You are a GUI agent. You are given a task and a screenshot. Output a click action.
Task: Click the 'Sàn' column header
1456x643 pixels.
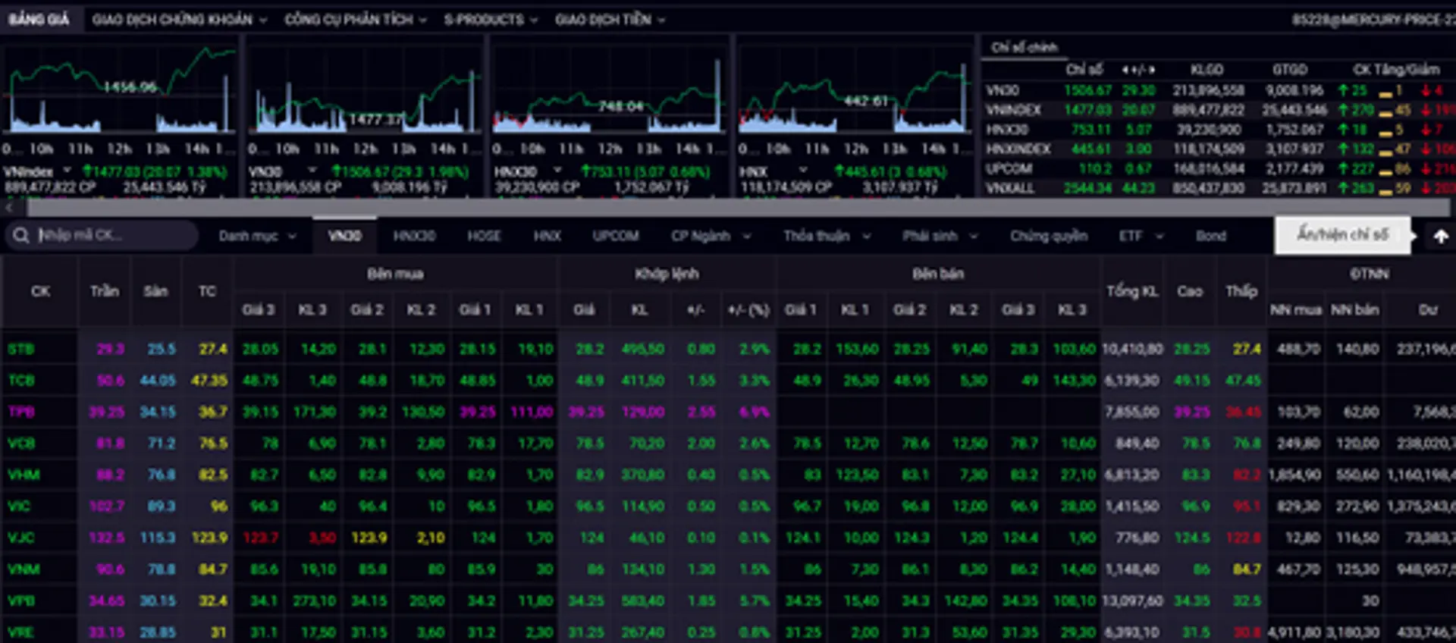pyautogui.click(x=155, y=291)
